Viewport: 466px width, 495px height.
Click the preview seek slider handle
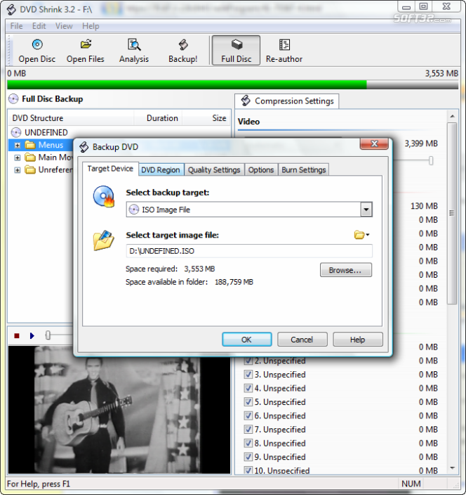(x=48, y=335)
